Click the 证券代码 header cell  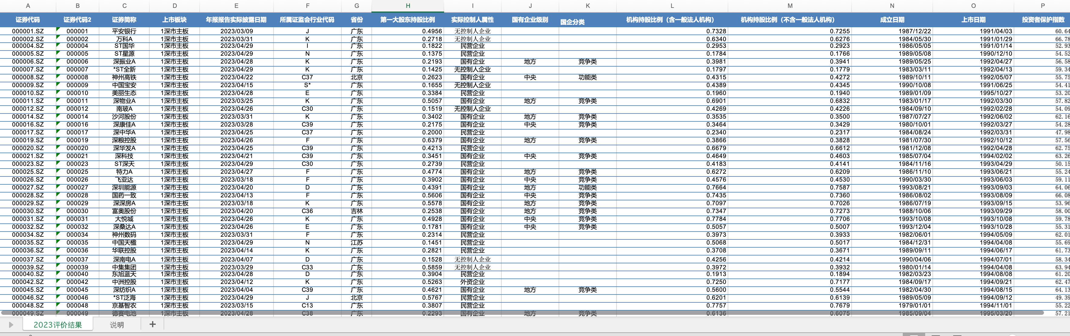[28, 19]
